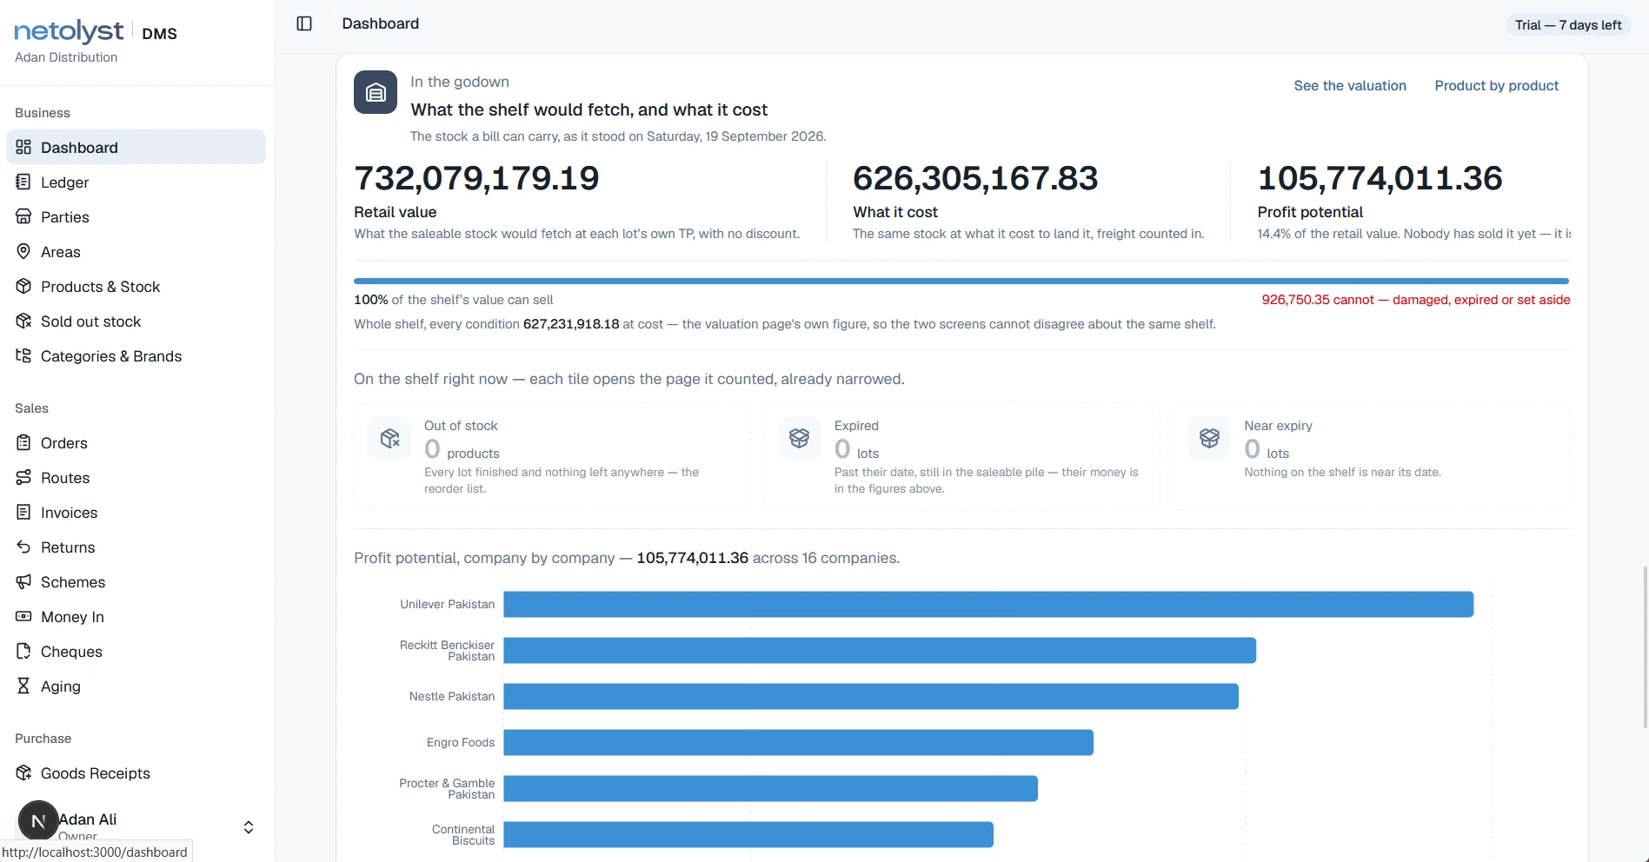Click the Ledger icon in sidebar

pyautogui.click(x=23, y=182)
